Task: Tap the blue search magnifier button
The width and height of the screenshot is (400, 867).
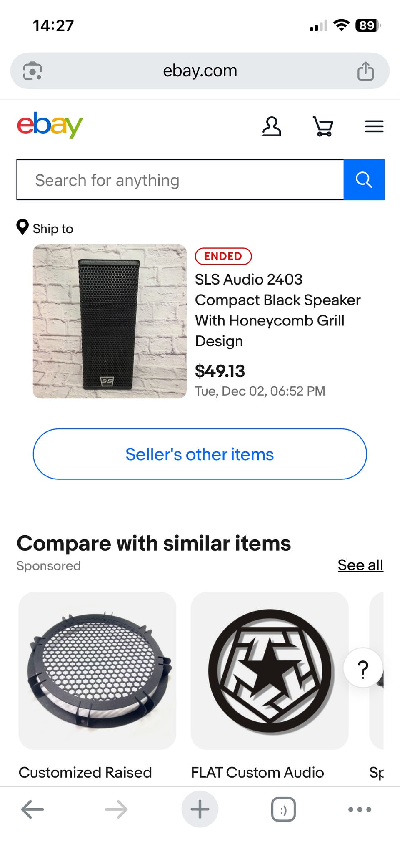Action: tap(364, 180)
